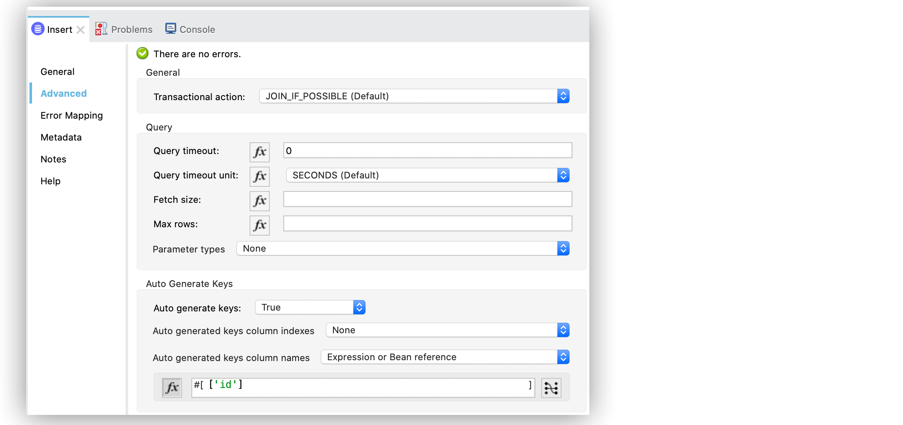
Task: Open Auto generated keys column names selector
Action: point(563,357)
